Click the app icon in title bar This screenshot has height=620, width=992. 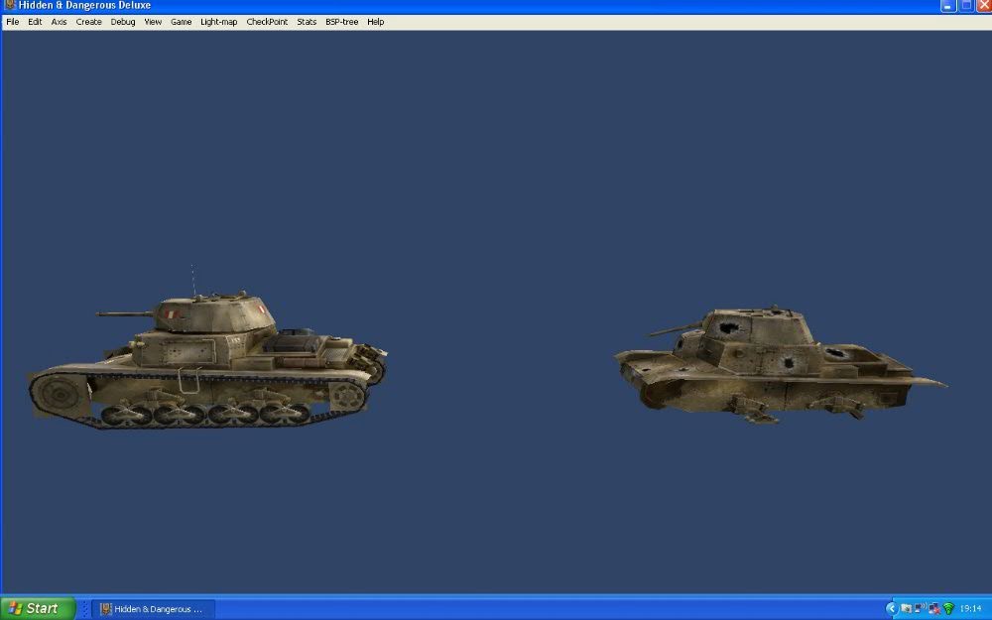[10, 5]
